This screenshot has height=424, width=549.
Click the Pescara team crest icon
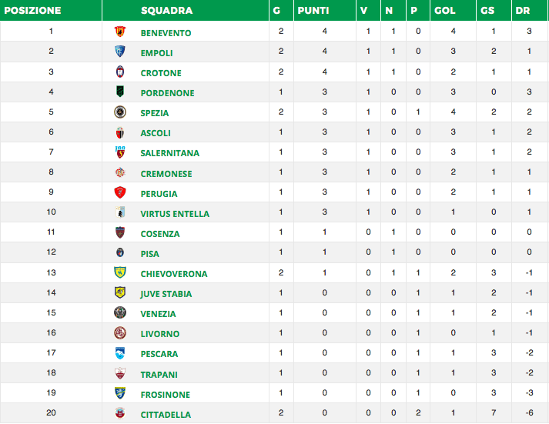[x=119, y=354]
